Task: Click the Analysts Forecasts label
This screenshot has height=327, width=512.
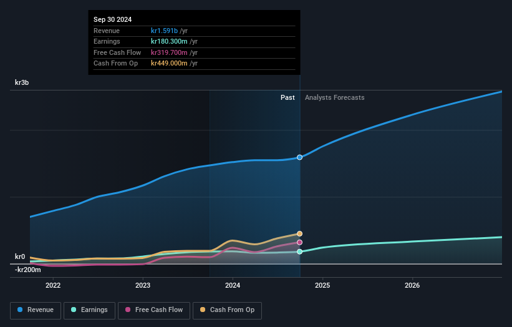Action: (335, 97)
